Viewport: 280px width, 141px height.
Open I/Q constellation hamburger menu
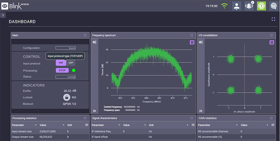pyautogui.click(x=272, y=42)
